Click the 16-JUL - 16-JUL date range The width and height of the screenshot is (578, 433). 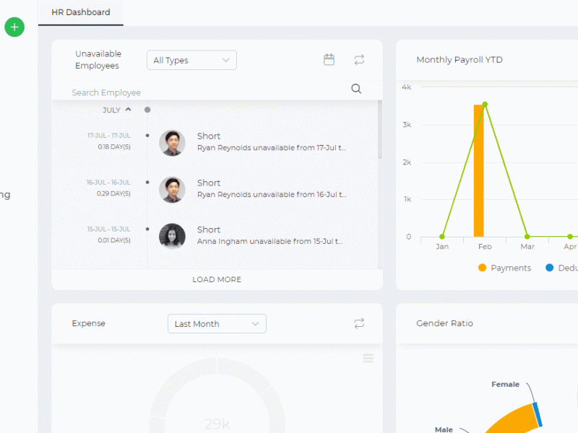point(108,183)
